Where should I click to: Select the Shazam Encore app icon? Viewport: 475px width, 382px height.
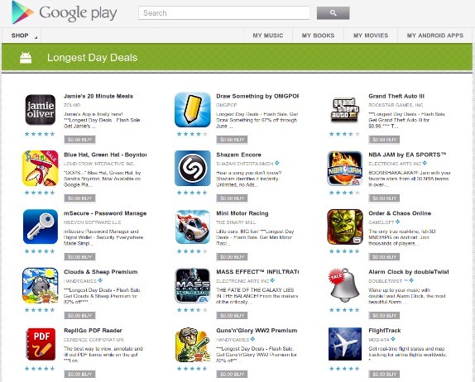pyautogui.click(x=193, y=169)
